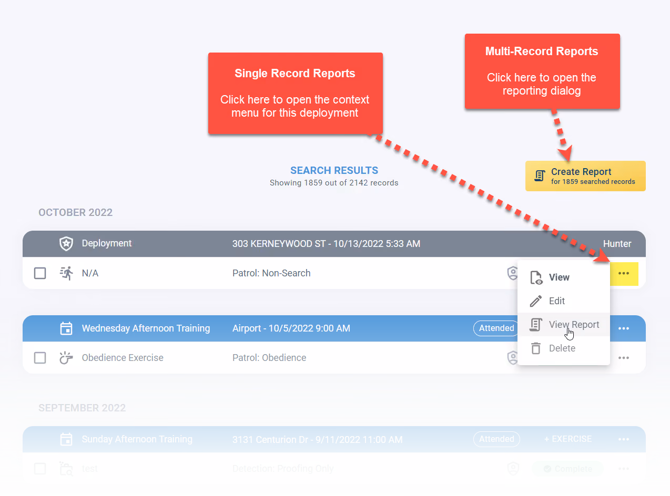Click 'Patrol: Obedience' text
670x496 pixels.
coord(269,358)
